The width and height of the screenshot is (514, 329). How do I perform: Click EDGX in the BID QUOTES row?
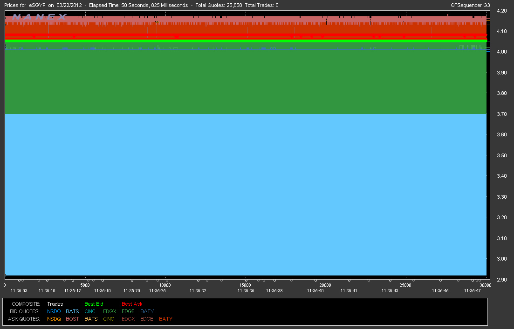[110, 311]
